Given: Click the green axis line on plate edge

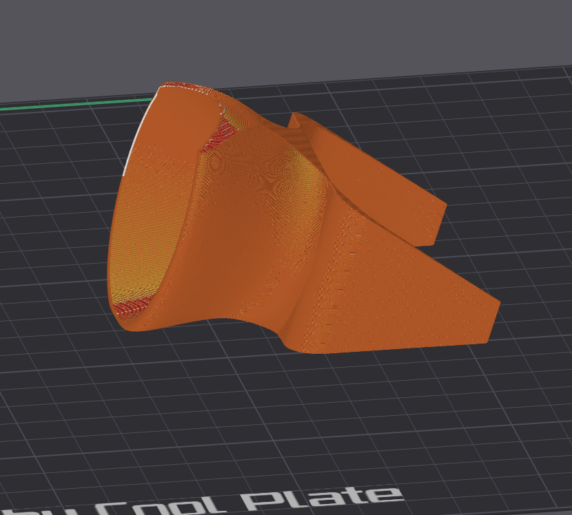Looking at the screenshot, I should point(69,105).
